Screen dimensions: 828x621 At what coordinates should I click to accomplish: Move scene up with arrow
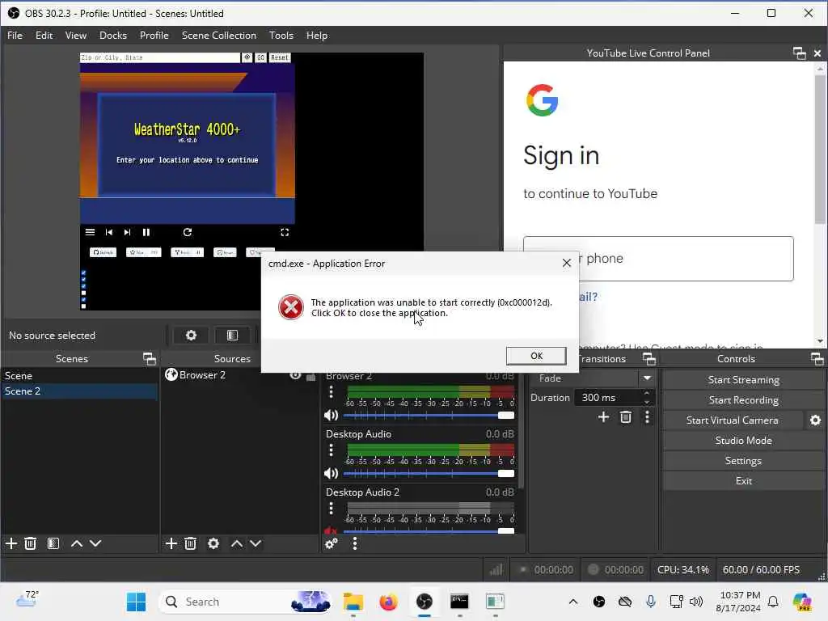pyautogui.click(x=77, y=543)
